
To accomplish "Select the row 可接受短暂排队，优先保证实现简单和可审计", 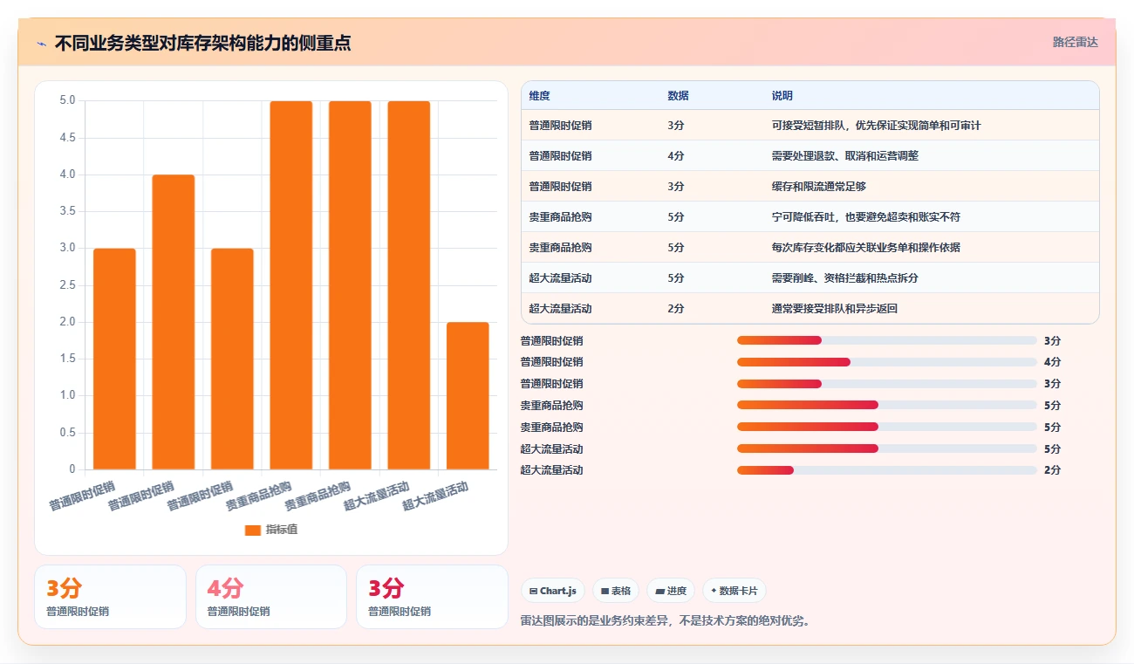I will pyautogui.click(x=810, y=126).
